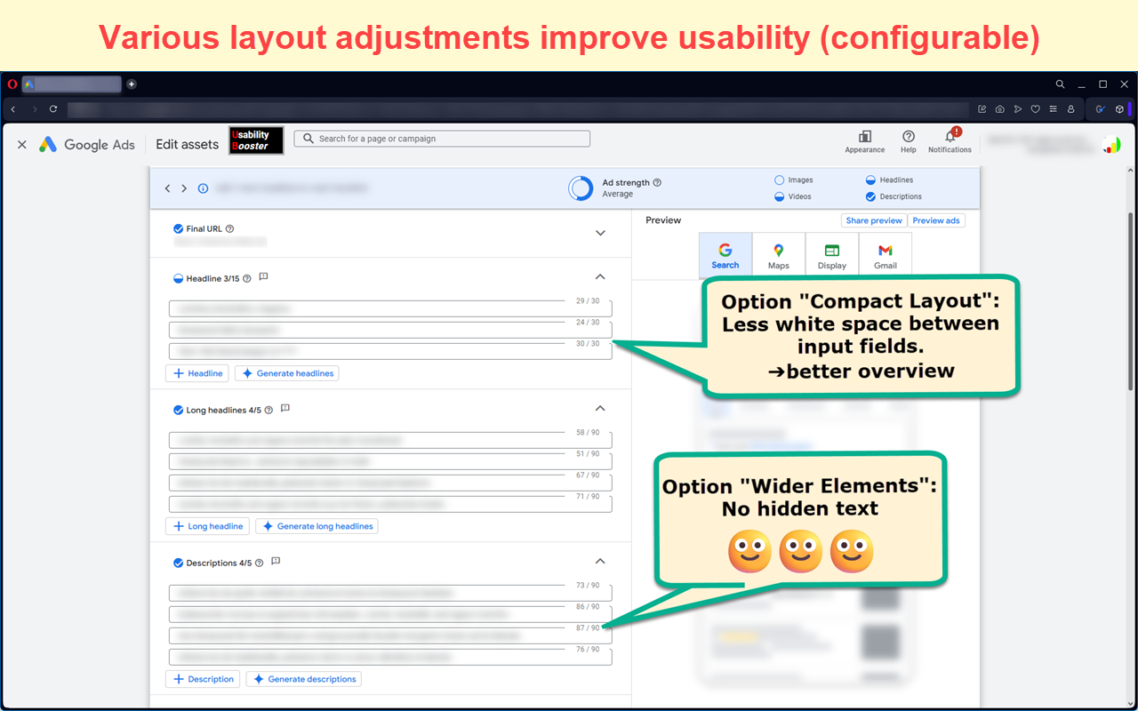Click Long headlines help question icon
The height and width of the screenshot is (711, 1138).
coord(268,411)
